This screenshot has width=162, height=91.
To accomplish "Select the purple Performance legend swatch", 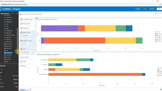I will click(156, 41).
